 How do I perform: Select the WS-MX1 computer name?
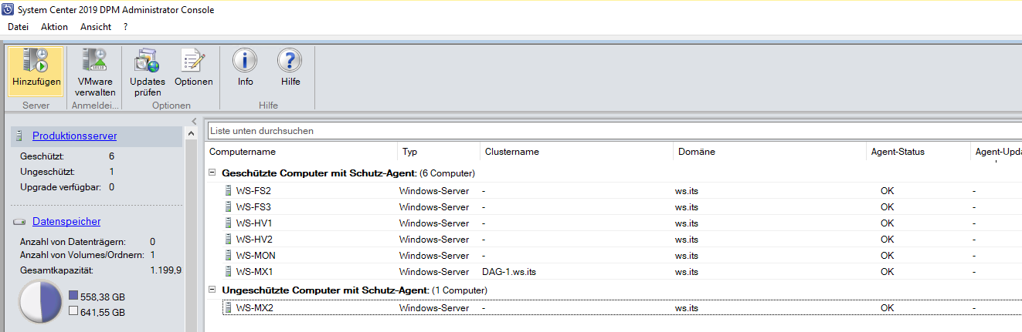(255, 272)
